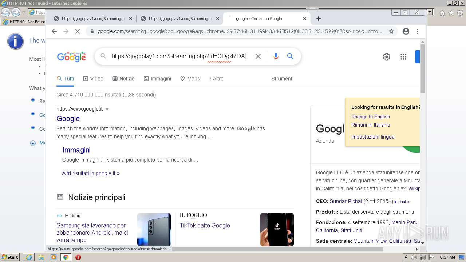Click the Chrome address bar URL
This screenshot has width=466, height=262.
240,31
